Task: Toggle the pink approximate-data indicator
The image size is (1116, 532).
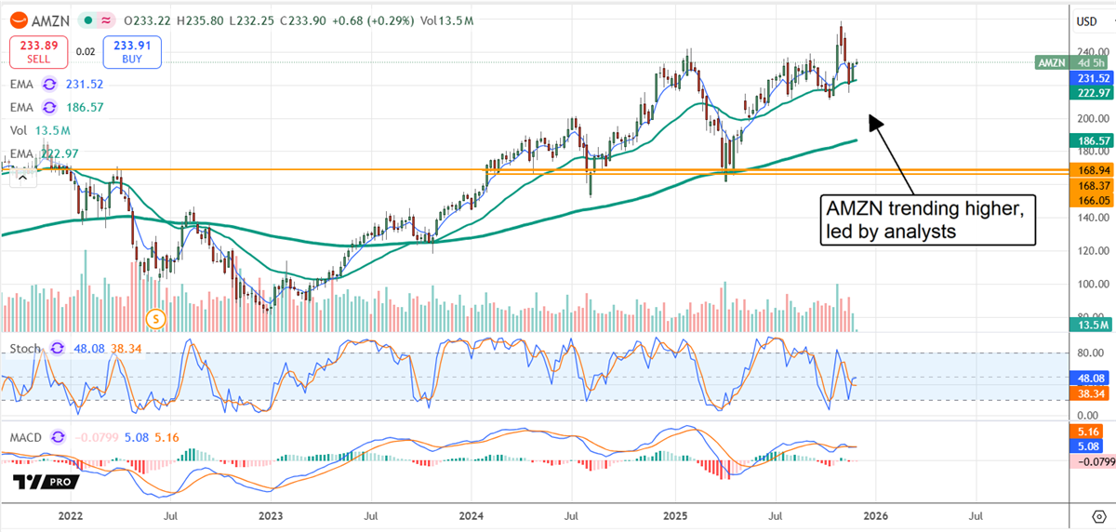Action: pyautogui.click(x=107, y=20)
